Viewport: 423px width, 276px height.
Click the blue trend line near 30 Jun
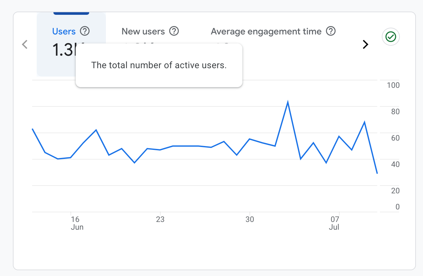(250, 139)
